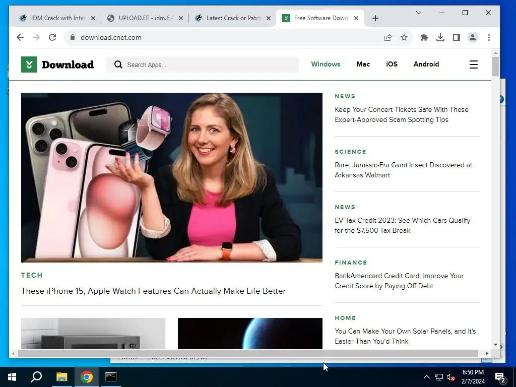Open a new tab with plus button
Screen dimensions: 516x387
coord(375,18)
